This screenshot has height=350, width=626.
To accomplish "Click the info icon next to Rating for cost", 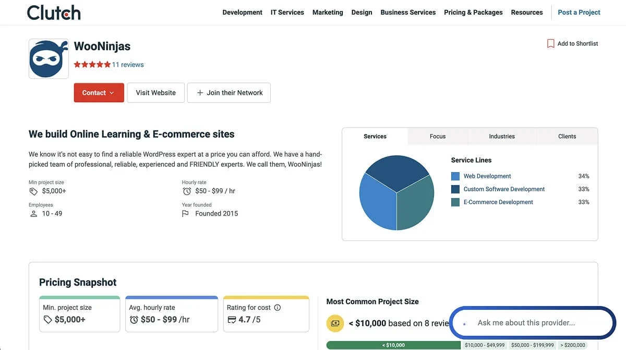I will 278,308.
